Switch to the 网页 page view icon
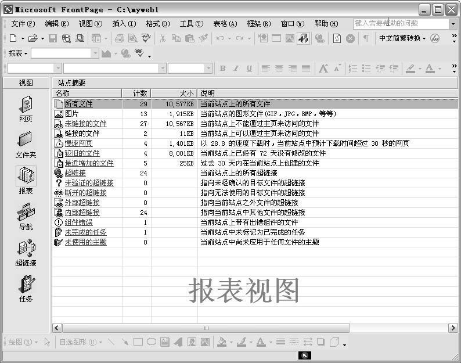The height and width of the screenshot is (363, 461). (x=26, y=108)
